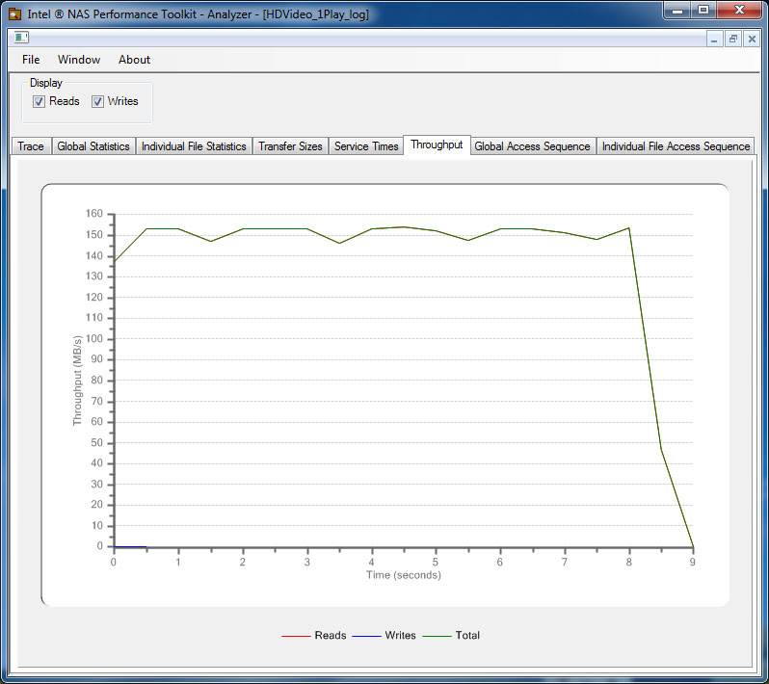Image resolution: width=769 pixels, height=684 pixels.
Task: Uncheck the Writes display checkbox
Action: [97, 101]
